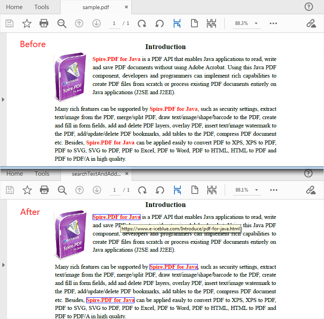Save sample.pdf using the floppy disk icon
This screenshot has height=319, width=324.
click(9, 23)
